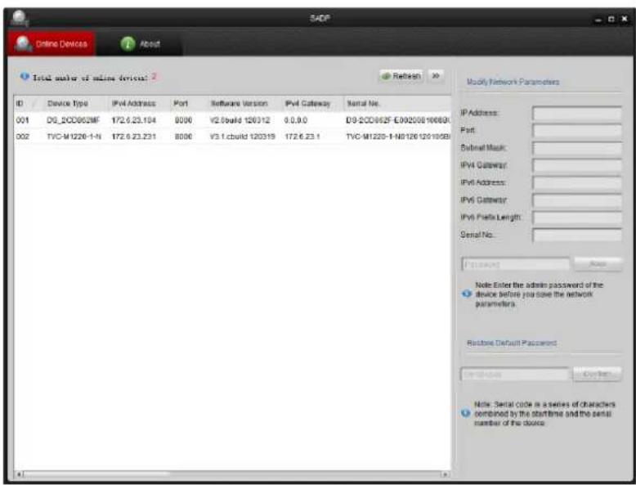Click info icon beside admin password note
Image resolution: width=636 pixels, height=485 pixels.
point(467,294)
